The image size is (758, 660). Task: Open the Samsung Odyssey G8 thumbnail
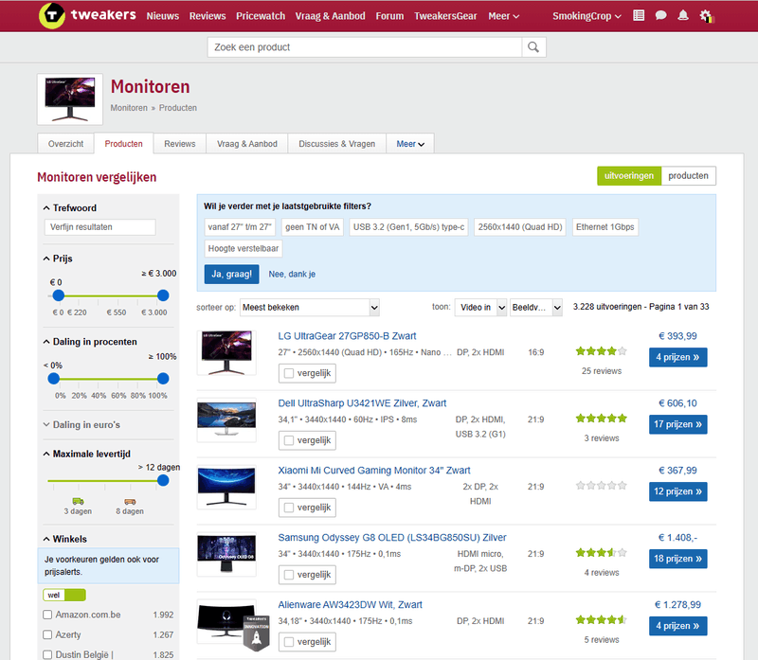tap(226, 554)
